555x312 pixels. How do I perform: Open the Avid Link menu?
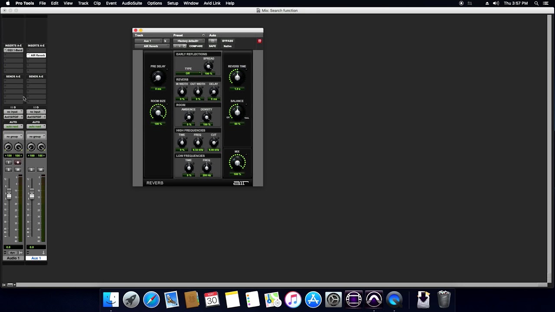(212, 3)
